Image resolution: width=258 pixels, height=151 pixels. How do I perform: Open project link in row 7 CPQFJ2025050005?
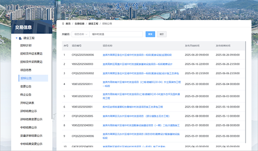pos(136,116)
